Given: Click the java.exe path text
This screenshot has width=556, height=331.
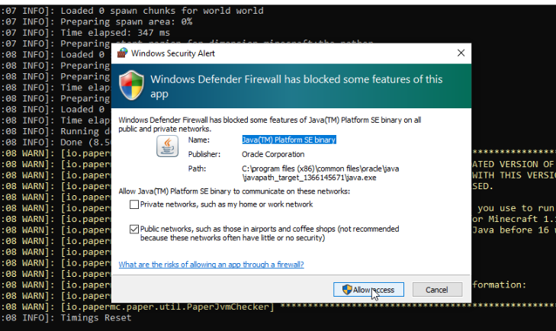Looking at the screenshot, I should (x=320, y=173).
